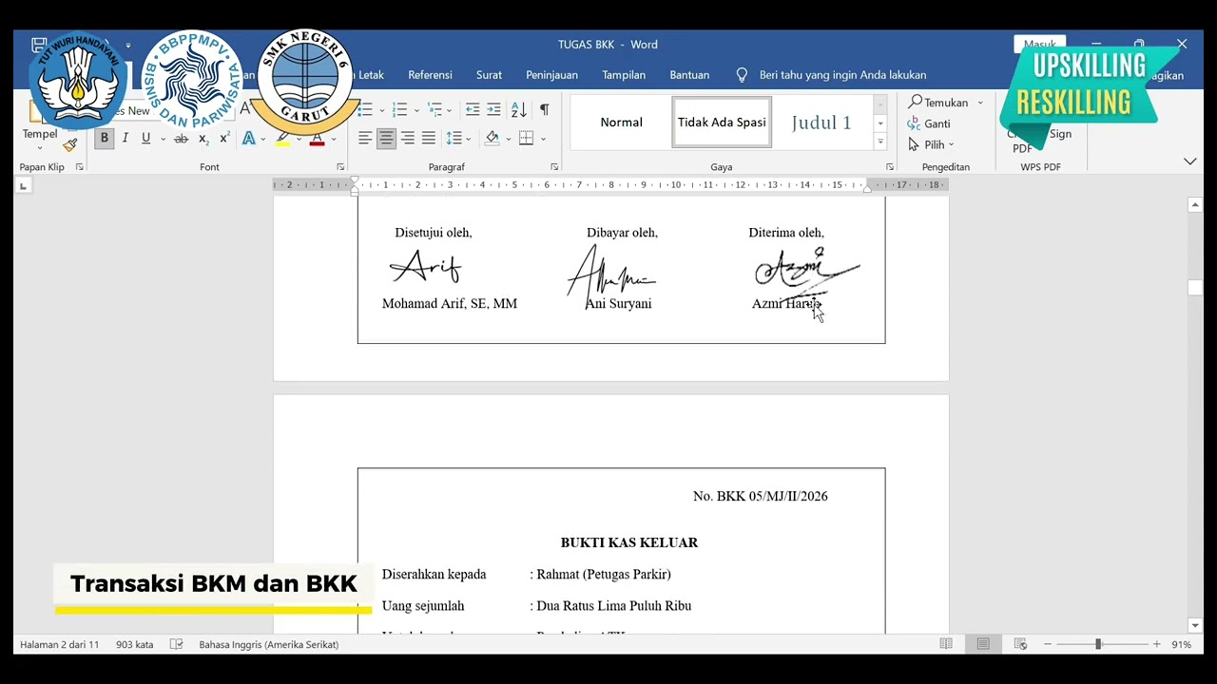This screenshot has height=684, width=1217.
Task: Open underline style dropdown arrow
Action: pyautogui.click(x=163, y=139)
